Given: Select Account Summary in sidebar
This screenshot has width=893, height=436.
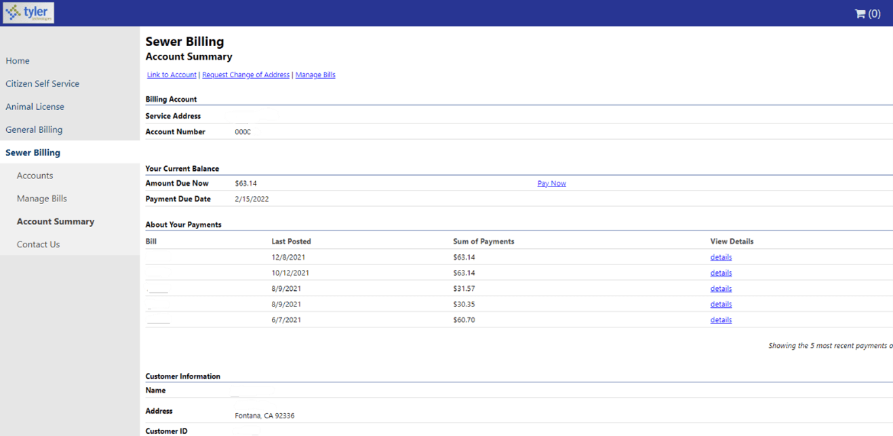Looking at the screenshot, I should [x=55, y=222].
